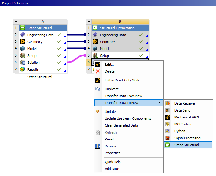
Task: Click system A Setup icon
Action: pyautogui.click(x=23, y=55)
